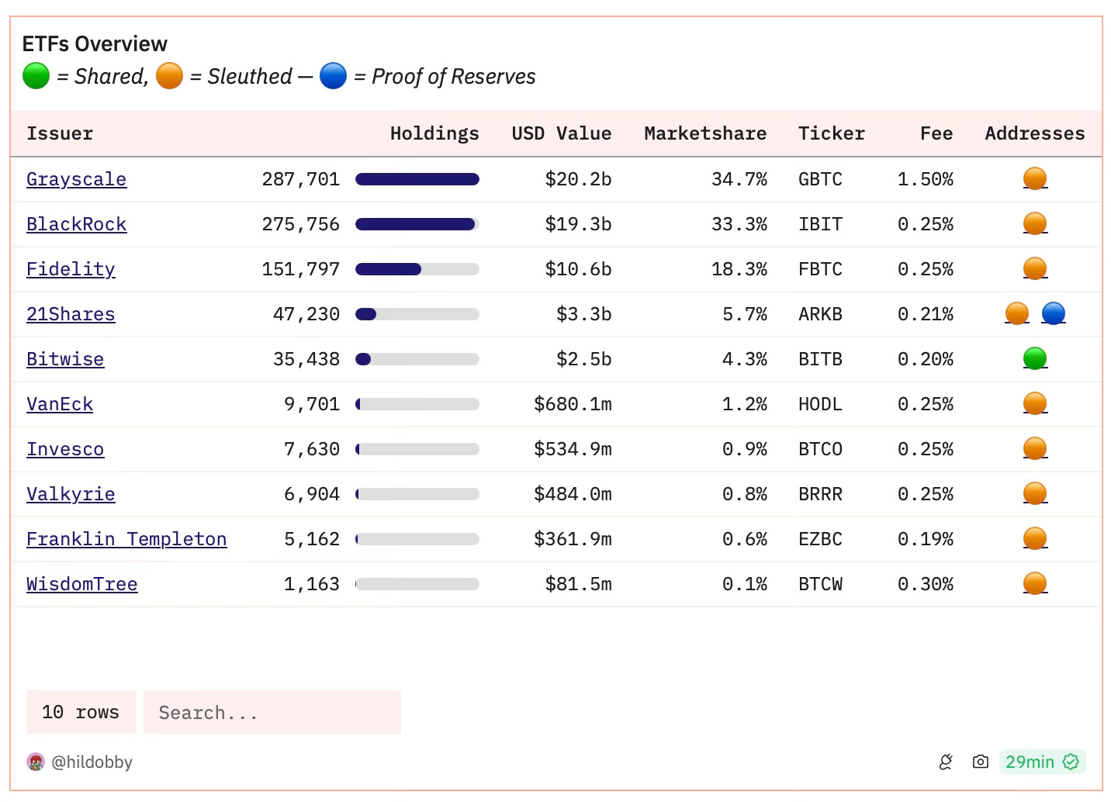Select the GBTC ticker cell
The image size is (1111, 802).
pyautogui.click(x=820, y=179)
